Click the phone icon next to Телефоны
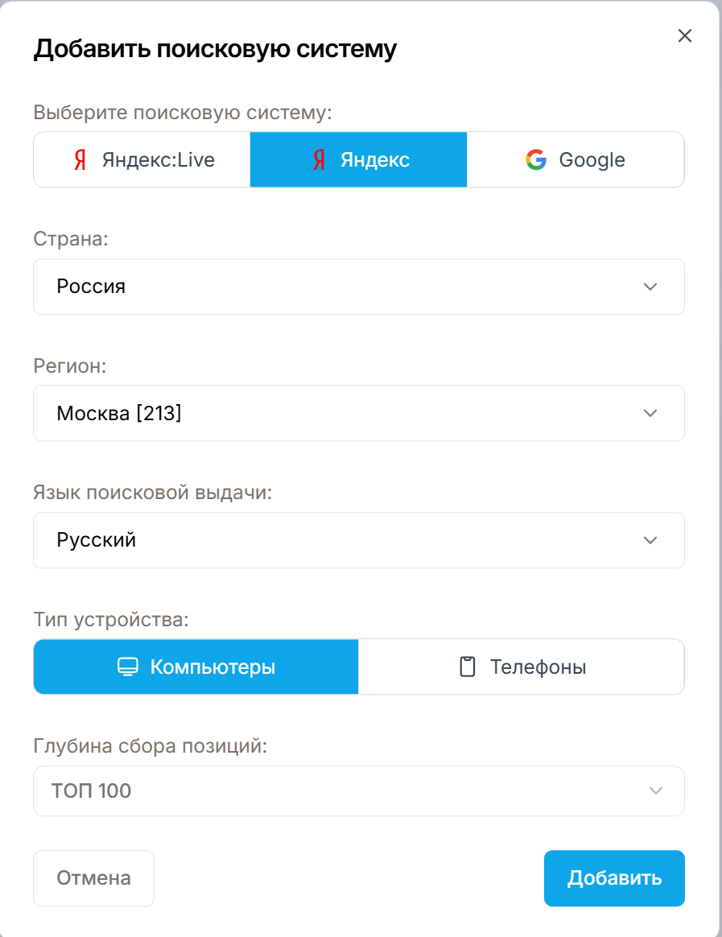Viewport: 722px width, 937px height. coord(467,667)
